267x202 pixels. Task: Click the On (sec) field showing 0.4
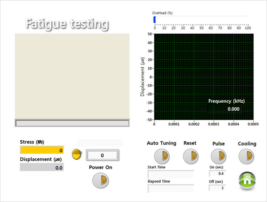coord(218,174)
